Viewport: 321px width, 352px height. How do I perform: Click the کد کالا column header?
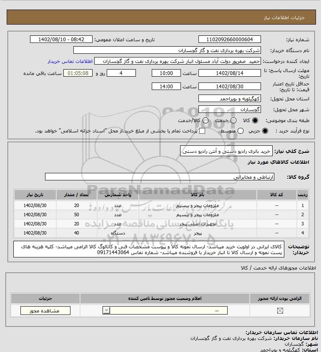pyautogui.click(x=276, y=195)
